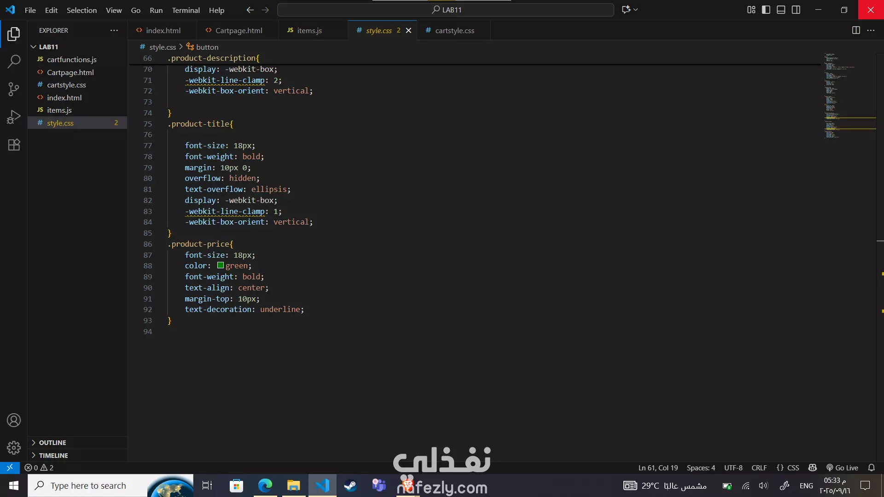Click the LAB11 command center search box

[446, 10]
